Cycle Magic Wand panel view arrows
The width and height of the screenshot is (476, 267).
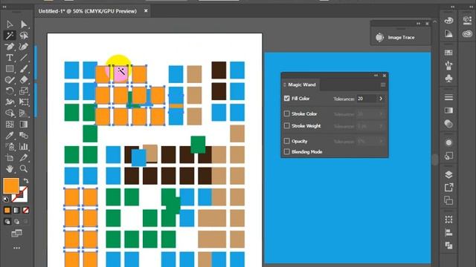pos(285,85)
